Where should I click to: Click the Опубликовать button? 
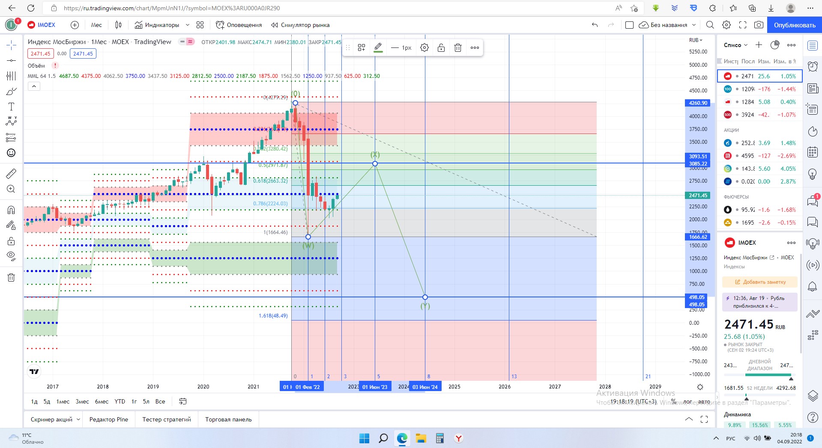click(x=795, y=25)
